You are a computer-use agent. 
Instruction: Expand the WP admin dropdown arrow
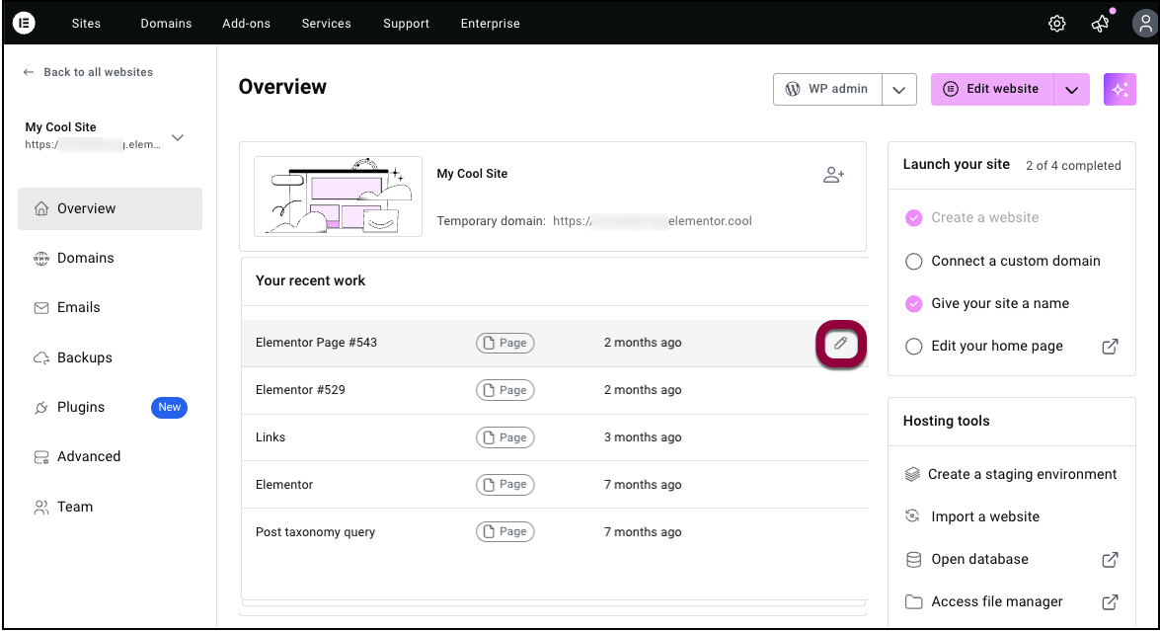pos(898,90)
